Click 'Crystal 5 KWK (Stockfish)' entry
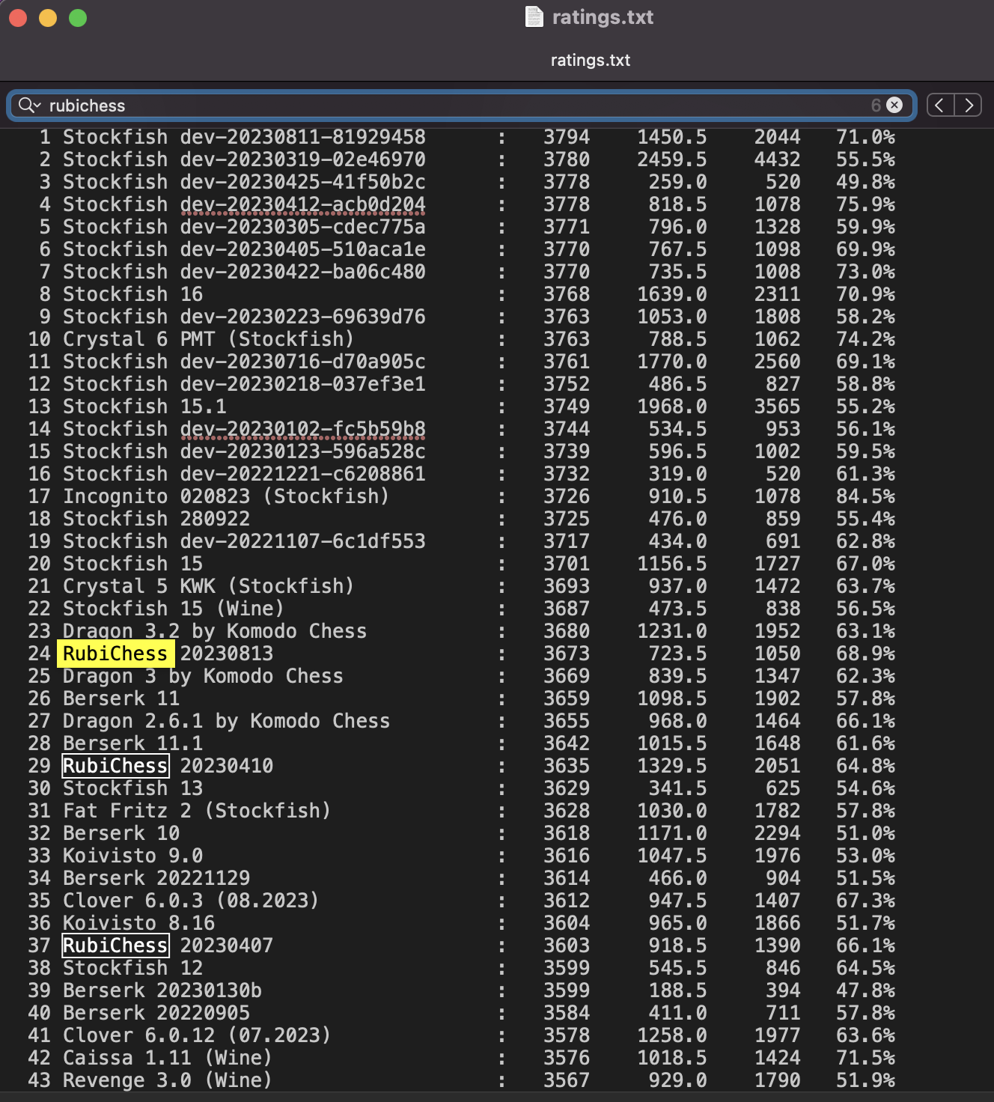The height and width of the screenshot is (1102, 994). point(208,586)
